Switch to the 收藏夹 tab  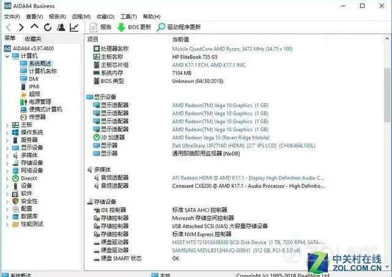[33, 39]
